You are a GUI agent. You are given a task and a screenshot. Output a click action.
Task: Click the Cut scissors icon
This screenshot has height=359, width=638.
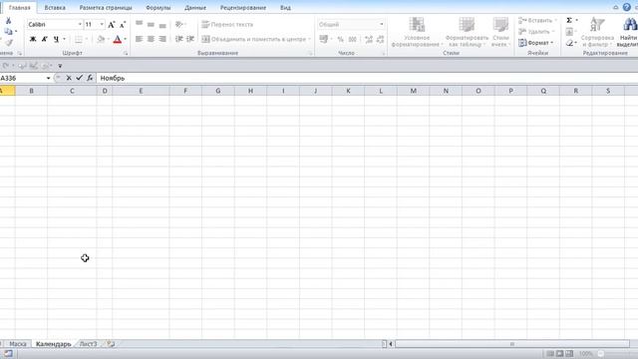click(8, 21)
